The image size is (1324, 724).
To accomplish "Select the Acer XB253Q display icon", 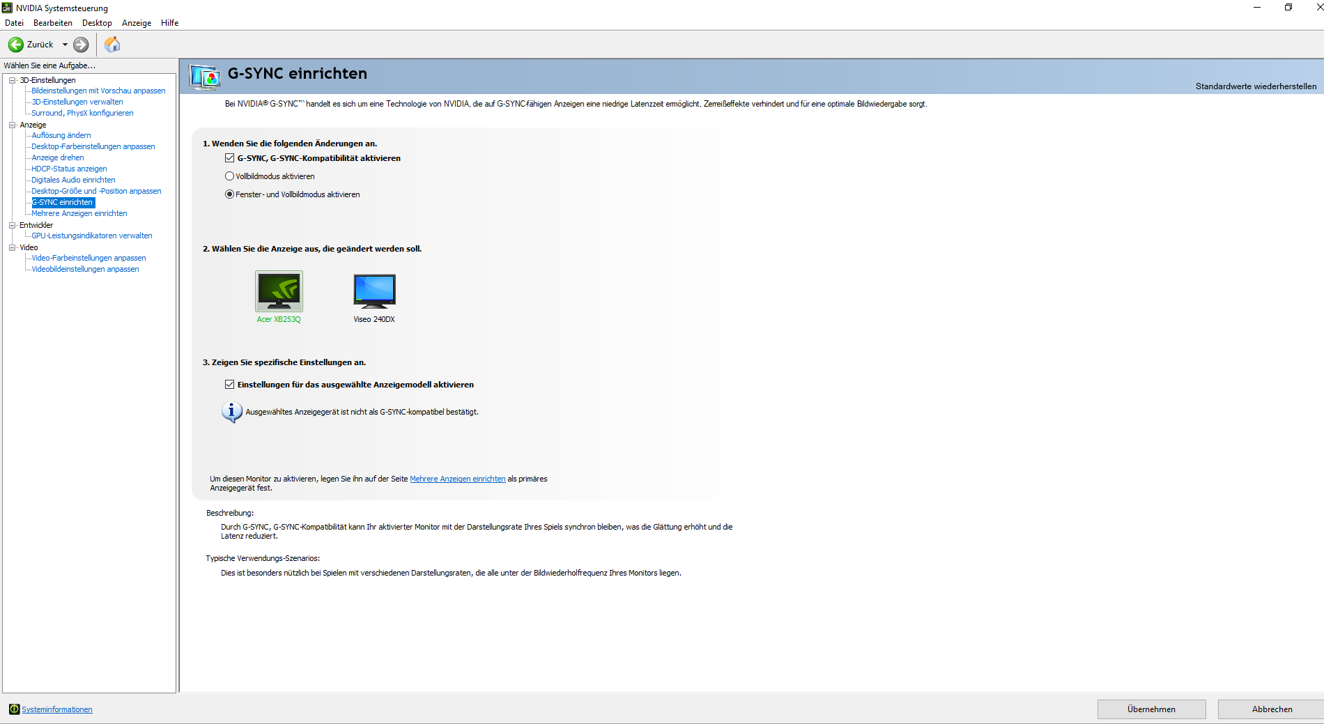I will coord(279,291).
